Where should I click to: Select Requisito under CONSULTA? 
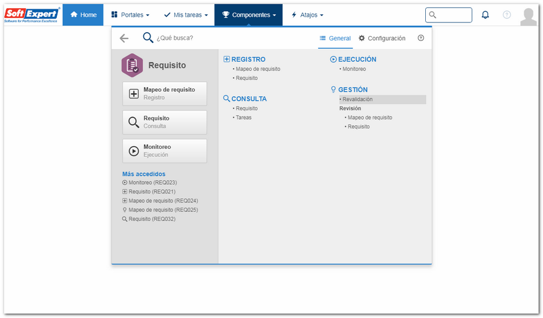click(246, 108)
